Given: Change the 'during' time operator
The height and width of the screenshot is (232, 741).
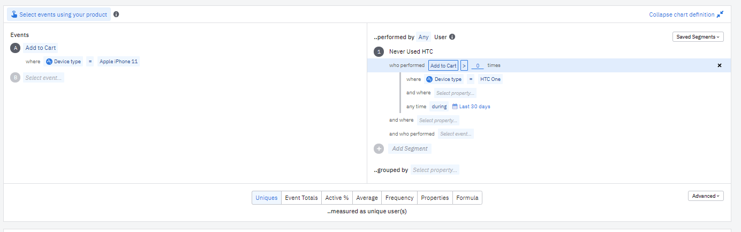Looking at the screenshot, I should [439, 107].
